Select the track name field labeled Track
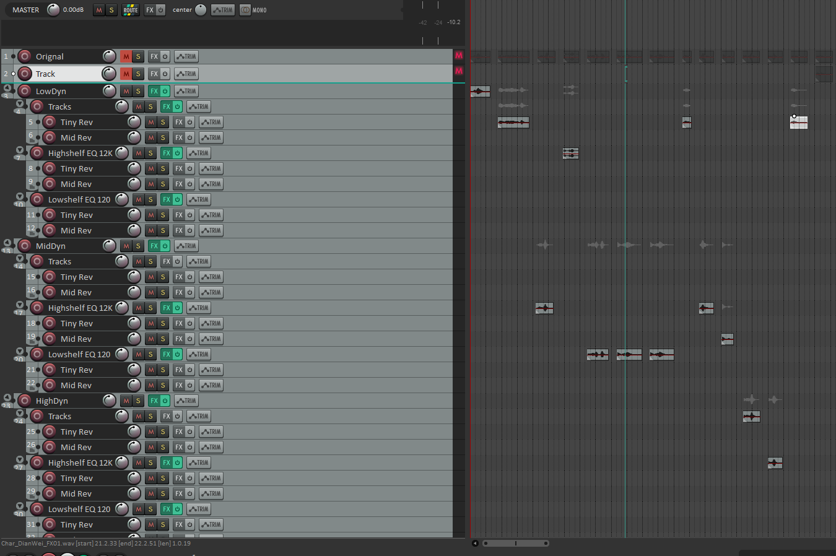Screen dimensions: 836x556 point(67,74)
